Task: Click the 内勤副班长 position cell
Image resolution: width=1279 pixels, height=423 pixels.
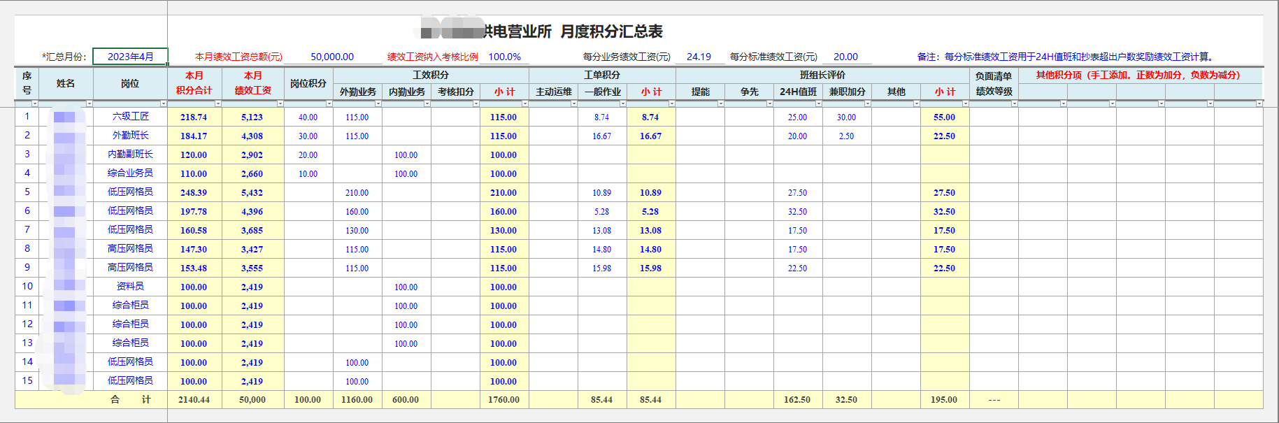Action: [130, 155]
